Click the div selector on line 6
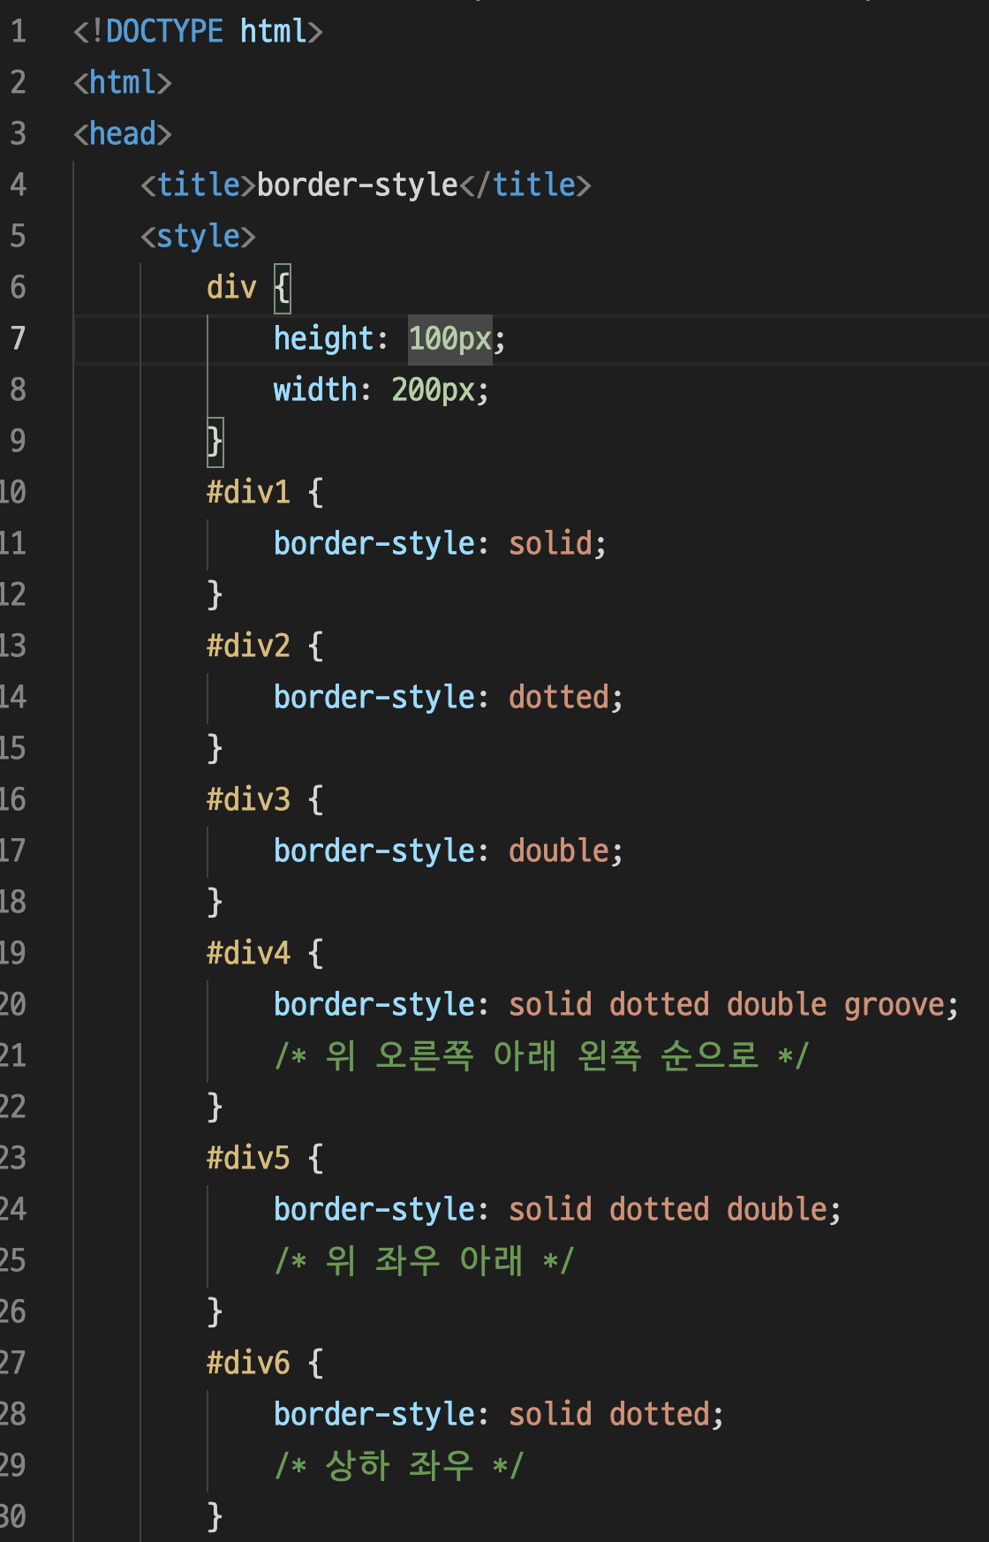The image size is (989, 1542). [231, 288]
